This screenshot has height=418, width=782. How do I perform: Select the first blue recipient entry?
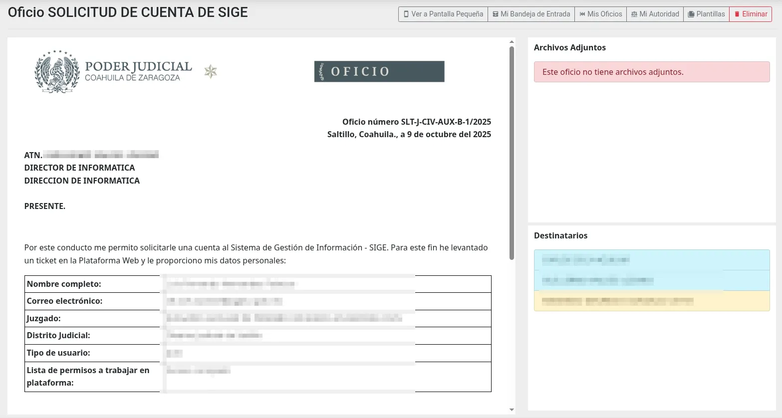click(651, 260)
